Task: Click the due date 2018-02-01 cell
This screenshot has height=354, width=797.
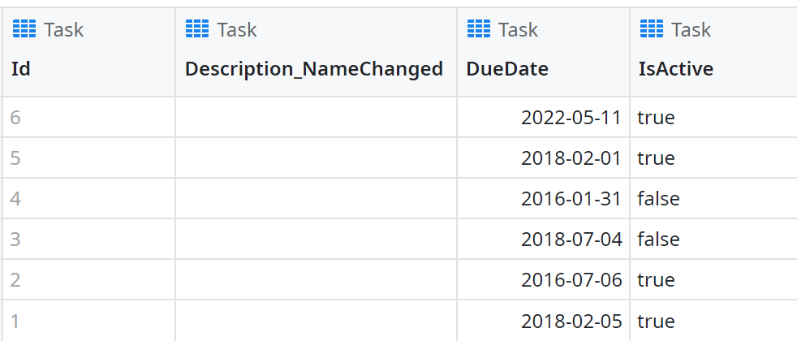Action: pyautogui.click(x=571, y=158)
